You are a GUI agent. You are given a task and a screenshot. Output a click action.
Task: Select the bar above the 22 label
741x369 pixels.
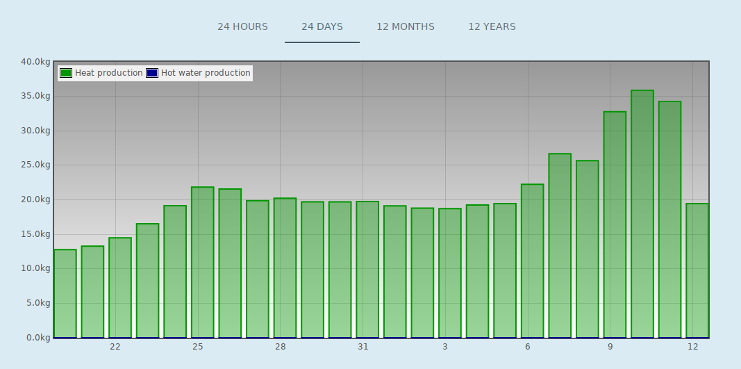120,288
